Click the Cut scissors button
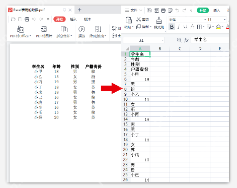This screenshot has height=188, width=237. tap(142, 20)
